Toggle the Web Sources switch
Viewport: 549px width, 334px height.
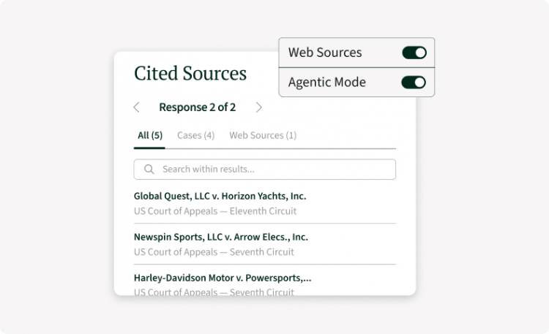pos(414,53)
